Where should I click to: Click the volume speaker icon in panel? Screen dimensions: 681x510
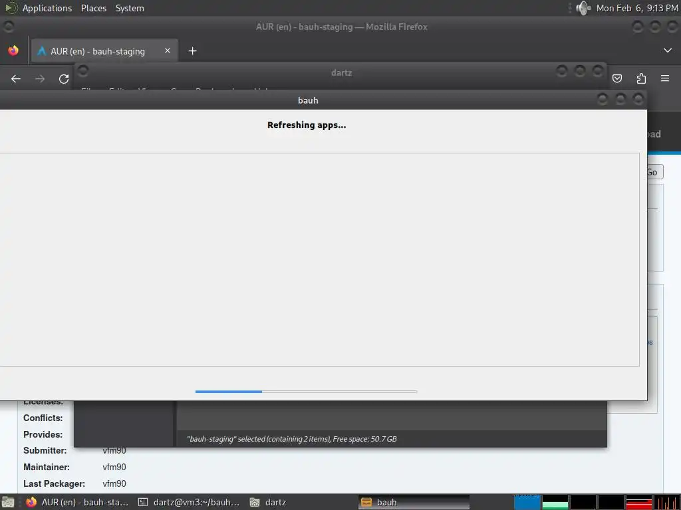[x=583, y=8]
